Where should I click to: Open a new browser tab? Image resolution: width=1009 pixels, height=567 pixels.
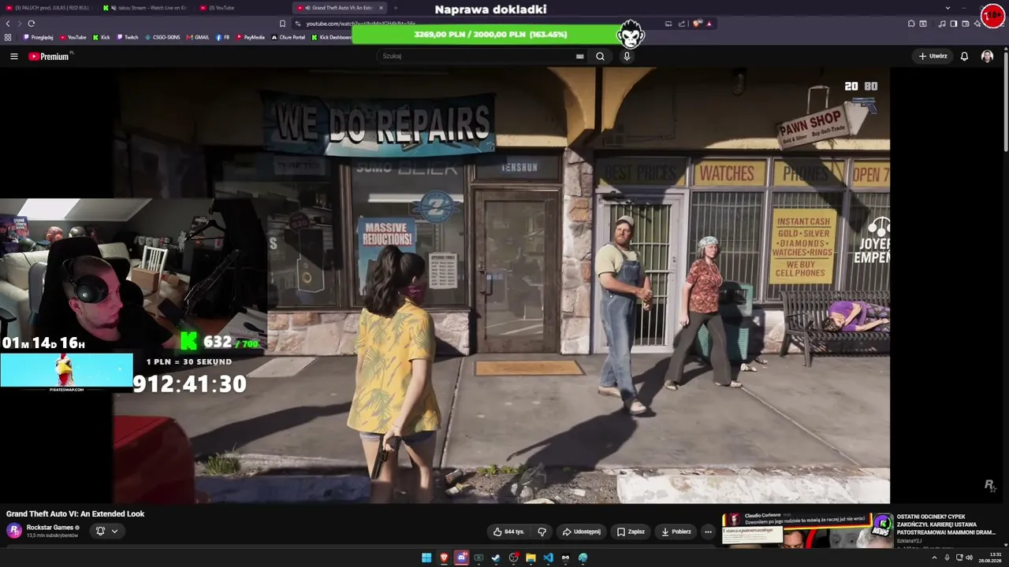[396, 8]
